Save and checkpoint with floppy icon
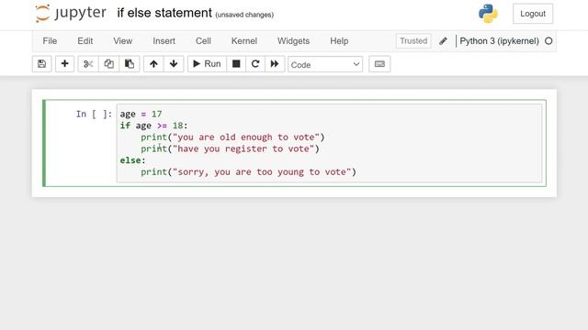This screenshot has width=588, height=330. point(41,64)
